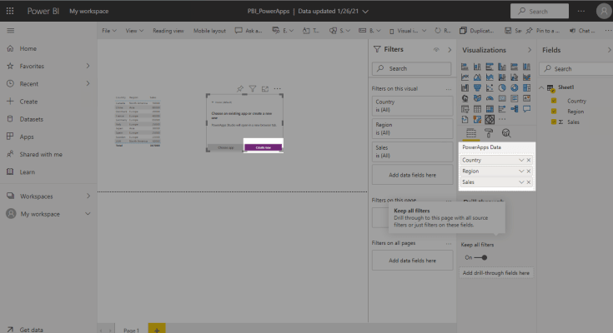Open the Page 1 tab
Screen dimensions: 613x333
pos(132,330)
